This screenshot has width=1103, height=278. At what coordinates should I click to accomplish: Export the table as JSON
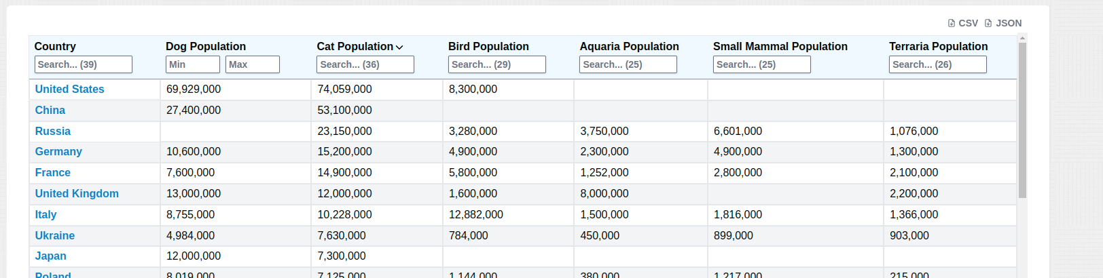(1003, 23)
